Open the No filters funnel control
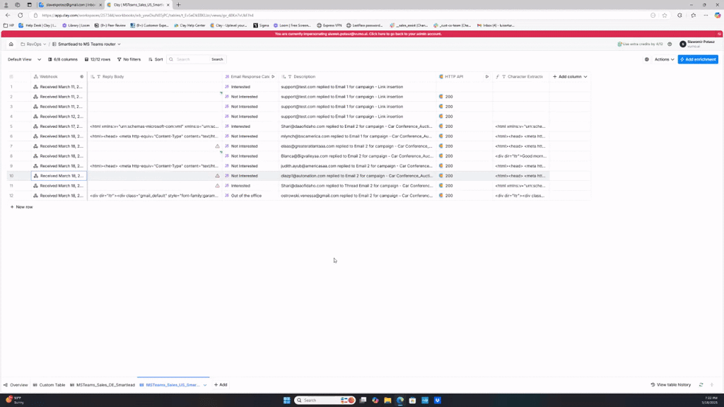The width and height of the screenshot is (724, 407). click(129, 59)
